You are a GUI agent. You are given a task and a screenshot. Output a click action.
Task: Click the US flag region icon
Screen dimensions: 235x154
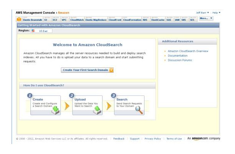(33, 31)
